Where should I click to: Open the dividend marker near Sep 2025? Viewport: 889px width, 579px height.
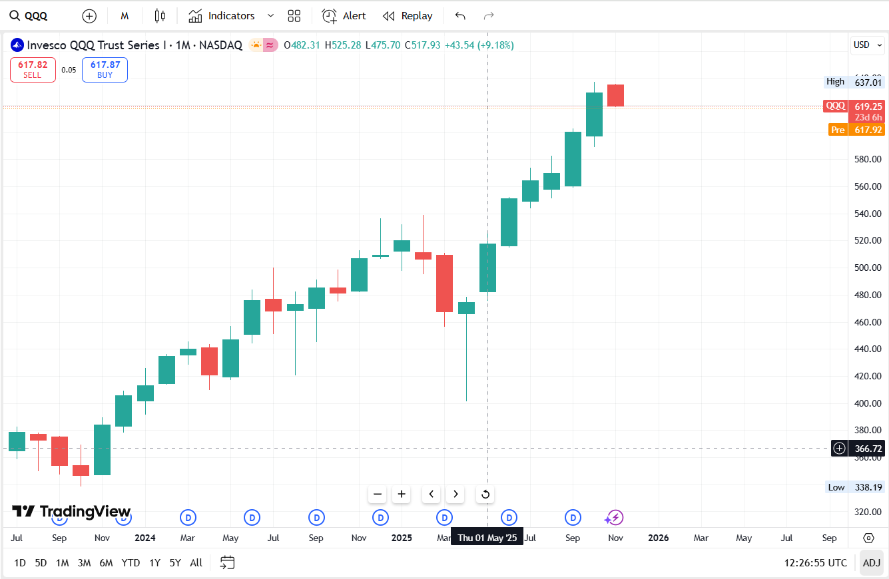(x=573, y=517)
